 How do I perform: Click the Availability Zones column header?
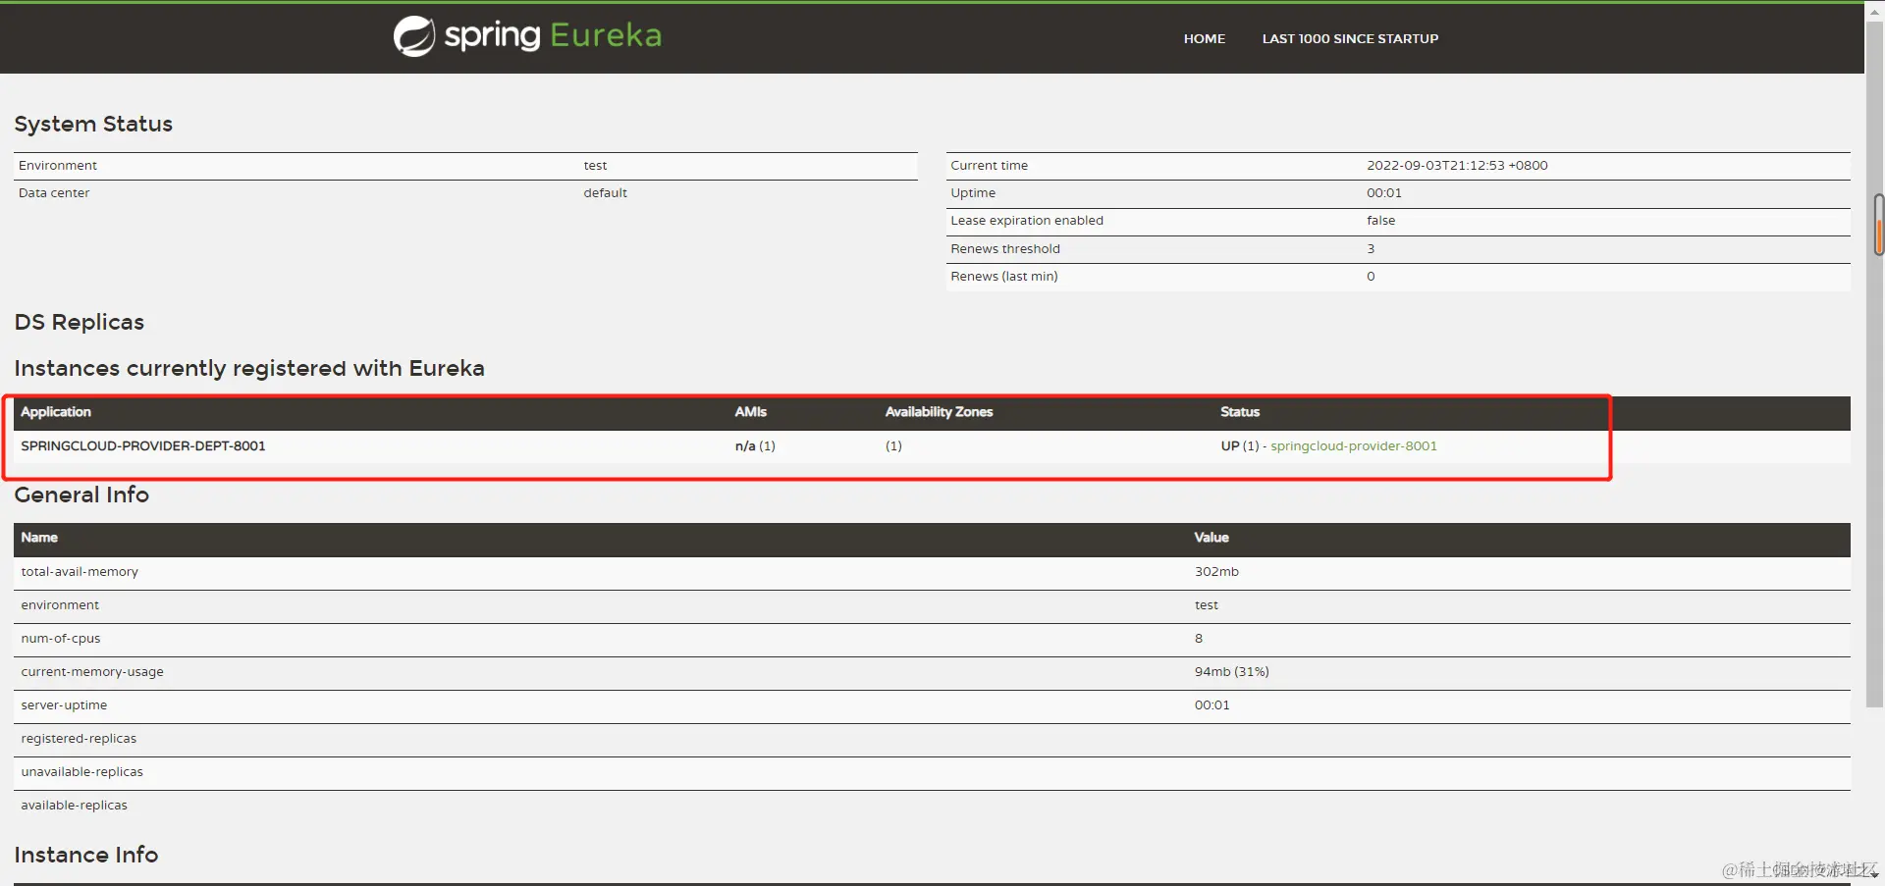click(x=939, y=412)
